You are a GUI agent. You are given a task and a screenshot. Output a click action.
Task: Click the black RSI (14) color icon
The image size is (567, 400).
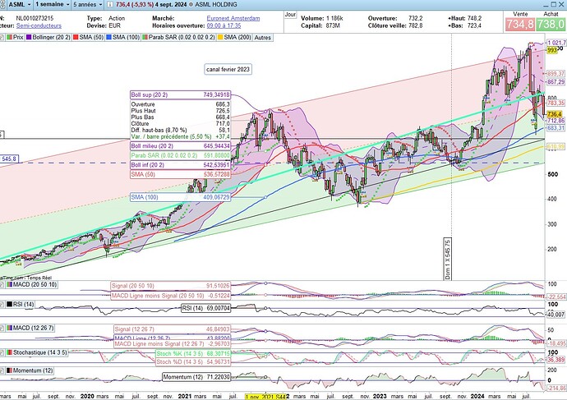coord(9,304)
